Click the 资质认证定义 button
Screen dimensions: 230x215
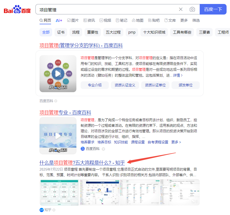point(125,85)
